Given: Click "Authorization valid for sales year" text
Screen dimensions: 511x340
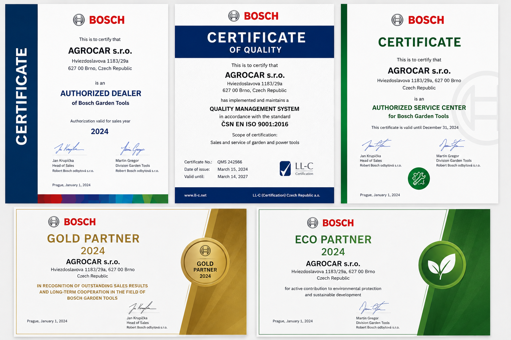Looking at the screenshot, I should click(100, 121).
